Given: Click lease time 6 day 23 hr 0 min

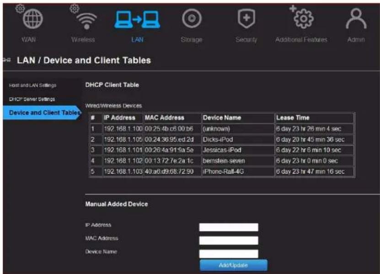Looking at the screenshot, I should tap(307, 161).
